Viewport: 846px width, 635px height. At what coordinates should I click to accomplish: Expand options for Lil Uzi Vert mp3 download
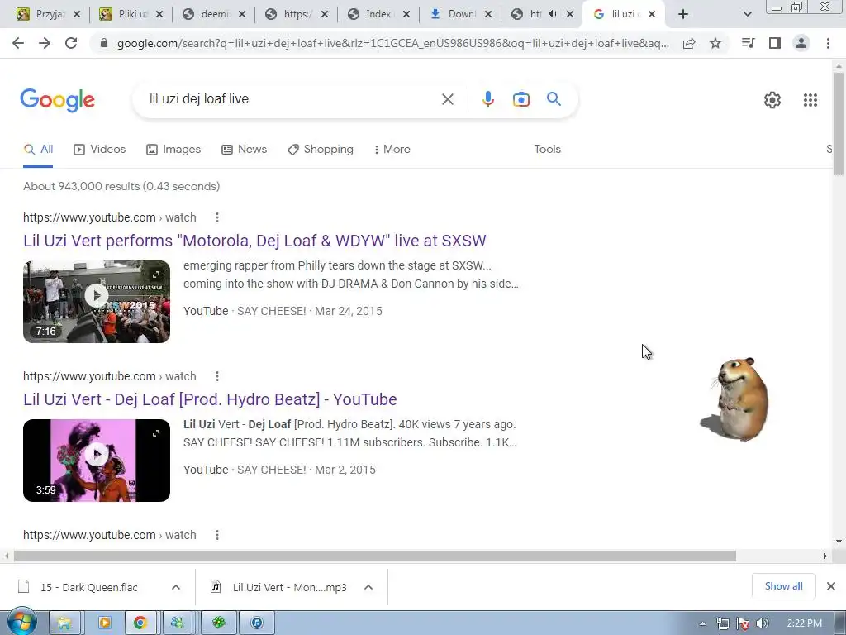[x=368, y=587]
